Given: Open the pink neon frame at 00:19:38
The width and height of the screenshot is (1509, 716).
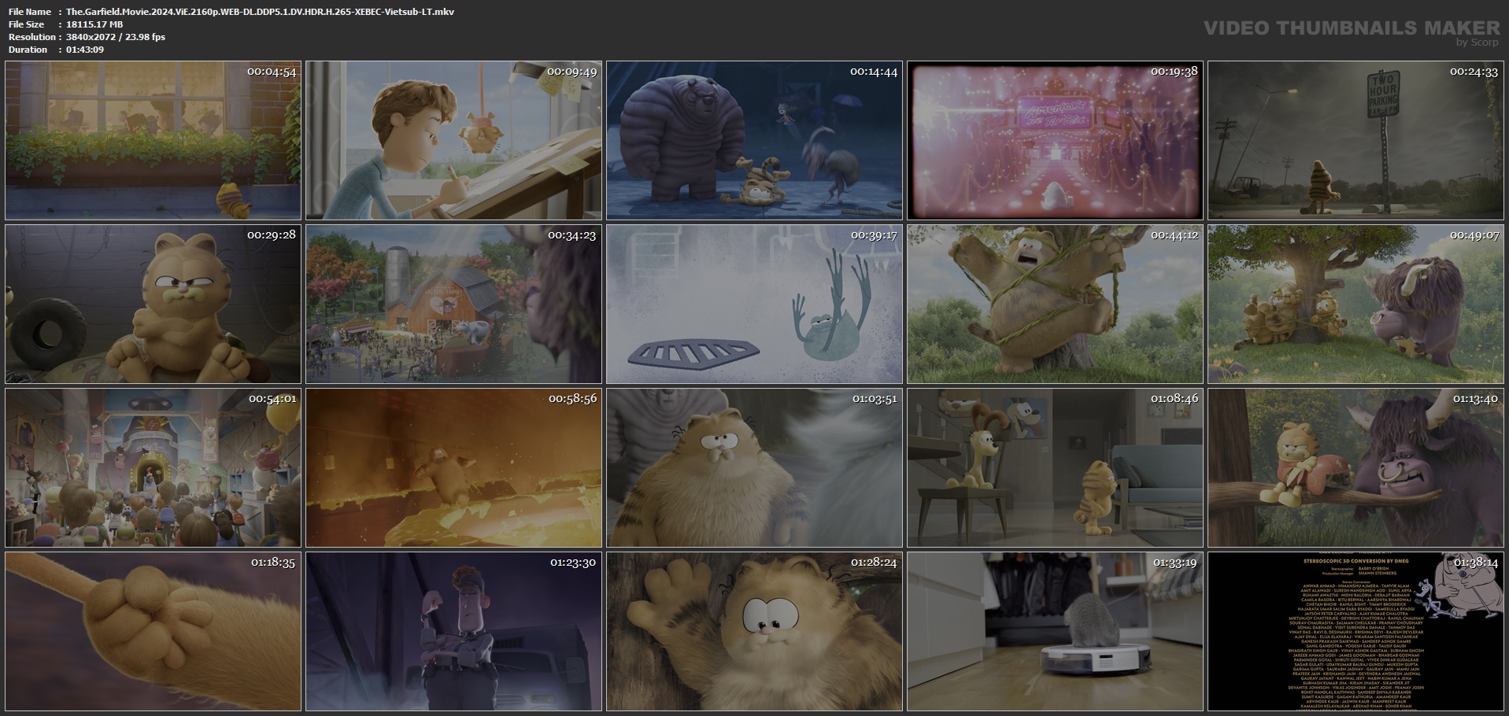Looking at the screenshot, I should pyautogui.click(x=1055, y=140).
